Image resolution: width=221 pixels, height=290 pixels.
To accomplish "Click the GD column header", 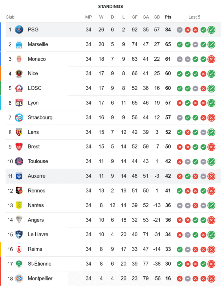I will [x=157, y=17].
